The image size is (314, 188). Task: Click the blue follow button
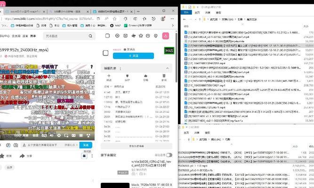pyautogui.click(x=133, y=56)
